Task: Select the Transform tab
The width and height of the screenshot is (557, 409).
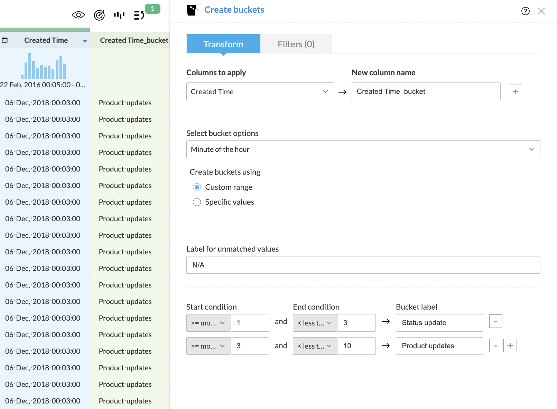Action: click(x=223, y=44)
